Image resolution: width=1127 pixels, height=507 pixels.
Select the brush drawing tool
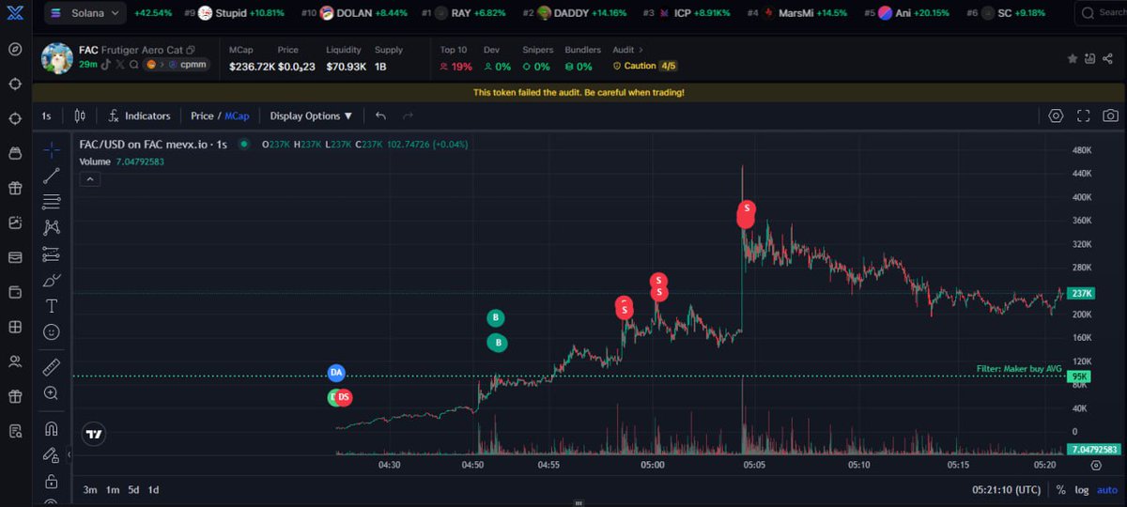tap(52, 280)
